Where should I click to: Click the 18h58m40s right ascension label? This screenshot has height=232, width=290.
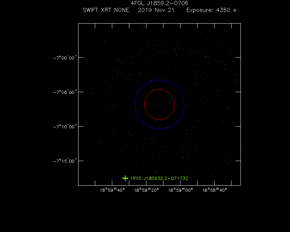click(x=215, y=190)
